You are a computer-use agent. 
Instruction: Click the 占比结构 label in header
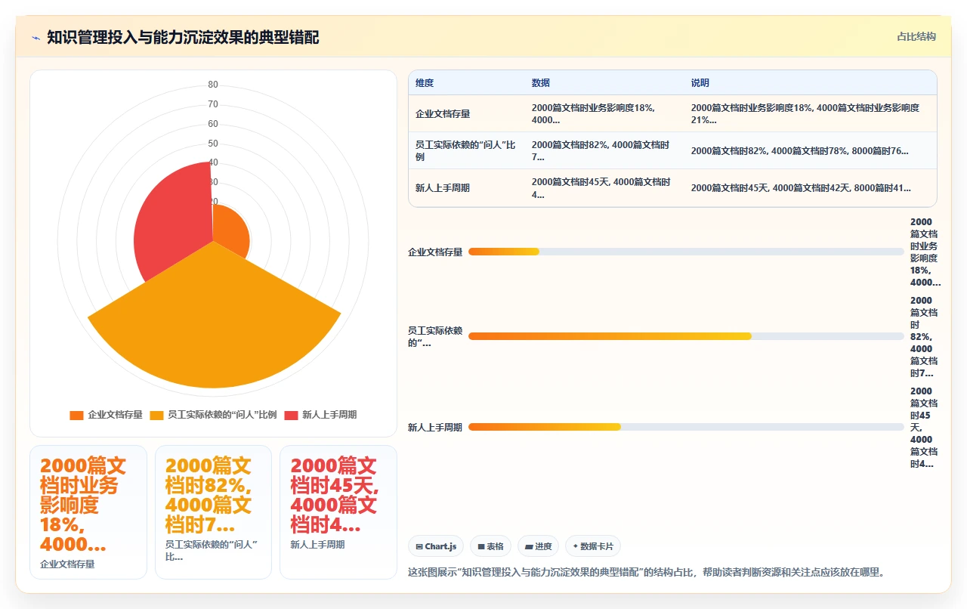tap(916, 36)
